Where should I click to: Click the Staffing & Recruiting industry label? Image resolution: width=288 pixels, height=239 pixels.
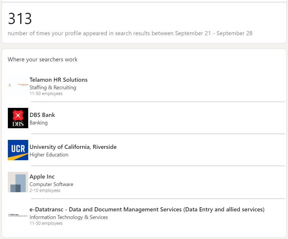pyautogui.click(x=53, y=88)
